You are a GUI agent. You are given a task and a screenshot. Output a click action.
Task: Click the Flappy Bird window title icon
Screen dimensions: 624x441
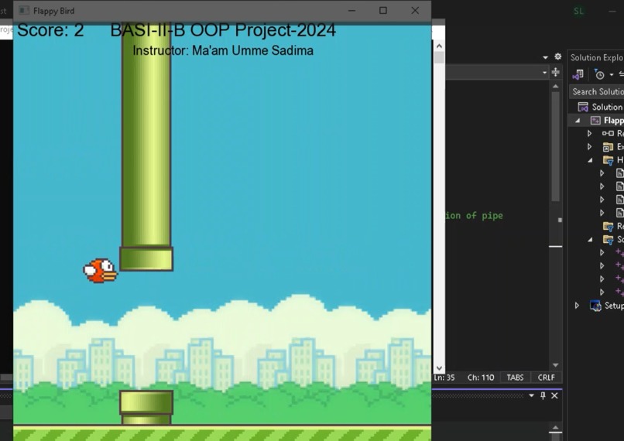[x=24, y=11]
